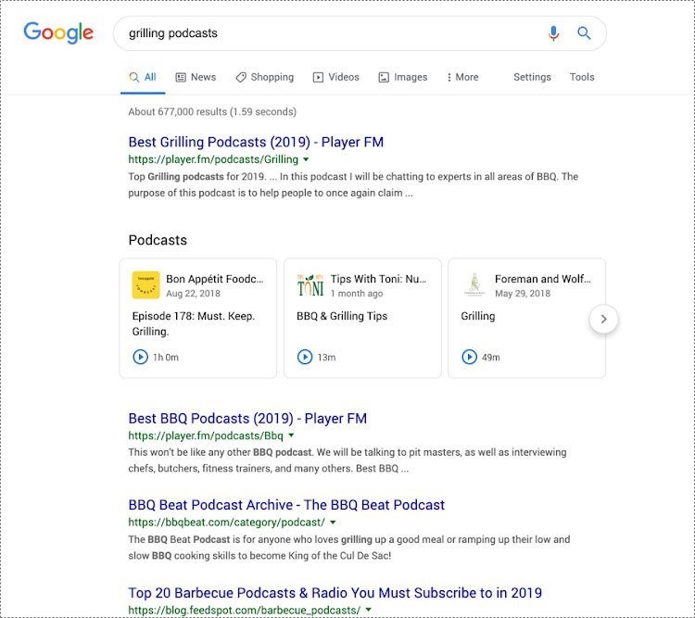Play the 13m BBQ & Grilling Tips episode

coord(305,357)
